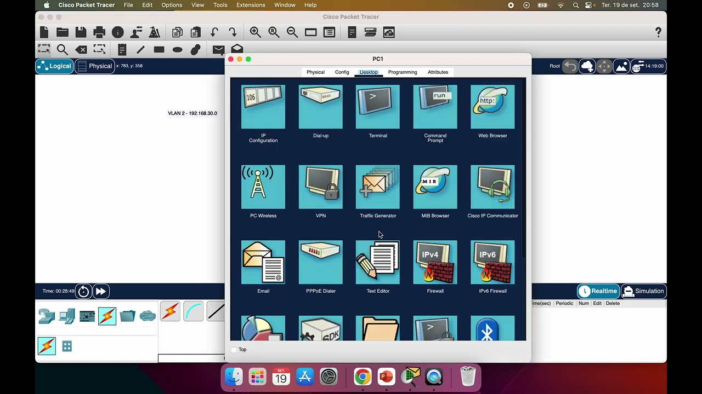702x394 pixels.
Task: Open the Options menu
Action: [172, 5]
